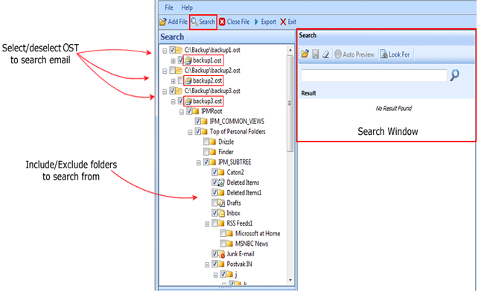Select the Postvak IN folder label
The width and height of the screenshot is (478, 295).
[239, 264]
